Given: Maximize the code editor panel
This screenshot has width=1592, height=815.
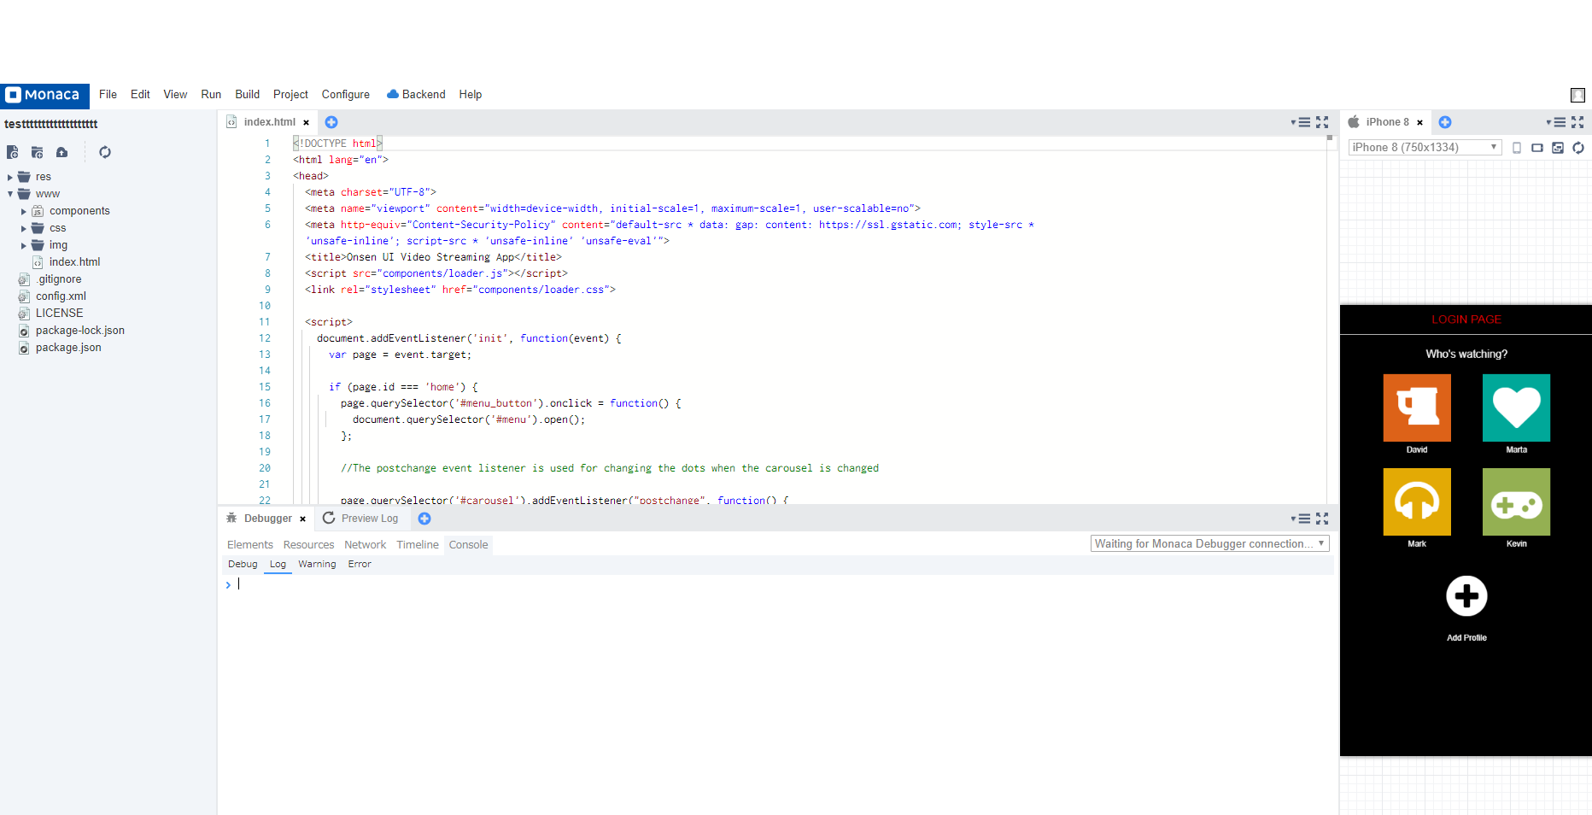Looking at the screenshot, I should click(1322, 122).
